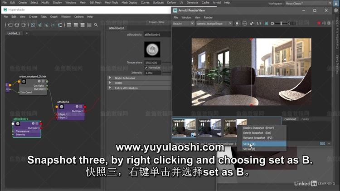Toggle view mode icon on urban_courtyard_2k.hdr node

tap(43, 81)
